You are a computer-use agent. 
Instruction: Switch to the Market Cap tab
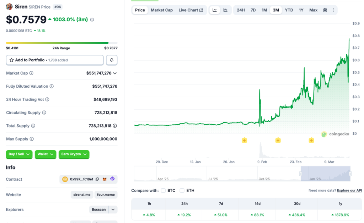click(x=162, y=10)
